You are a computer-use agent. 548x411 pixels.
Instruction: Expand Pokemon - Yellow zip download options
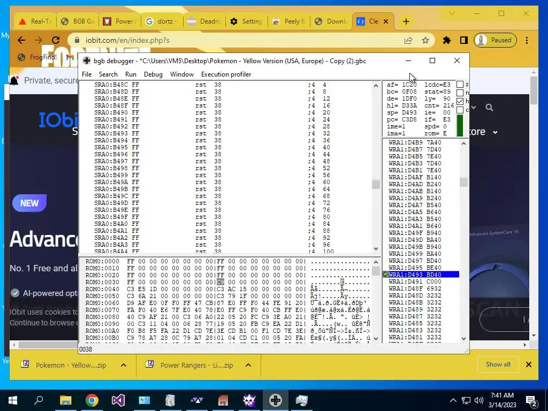tap(124, 365)
